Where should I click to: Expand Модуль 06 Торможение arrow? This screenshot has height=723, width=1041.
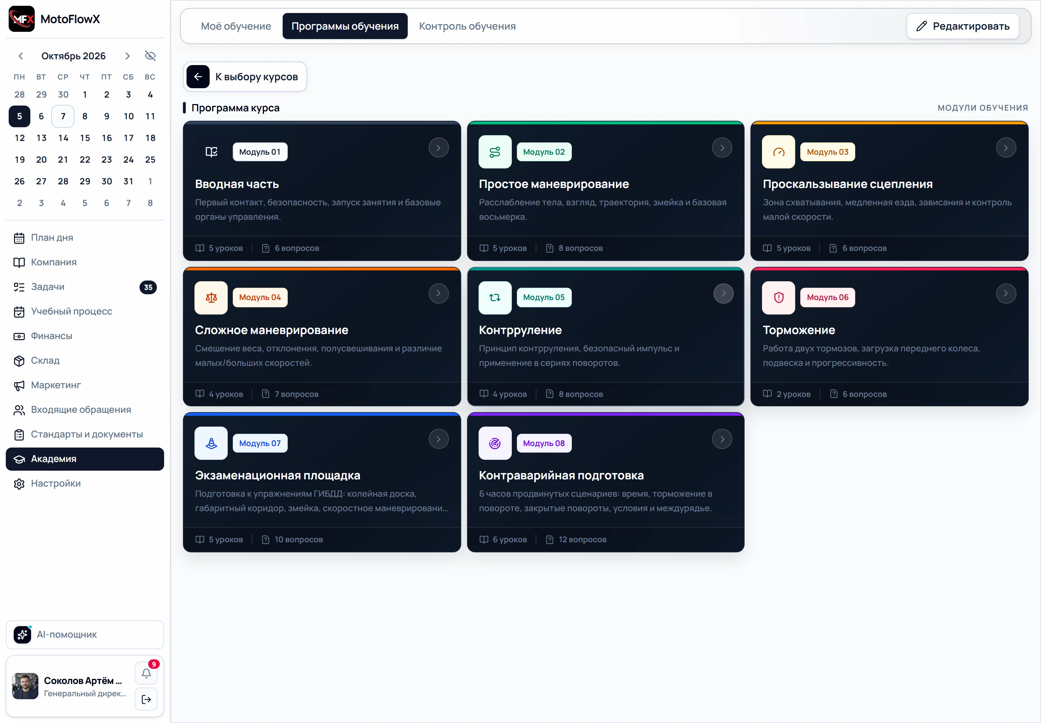coord(1006,293)
